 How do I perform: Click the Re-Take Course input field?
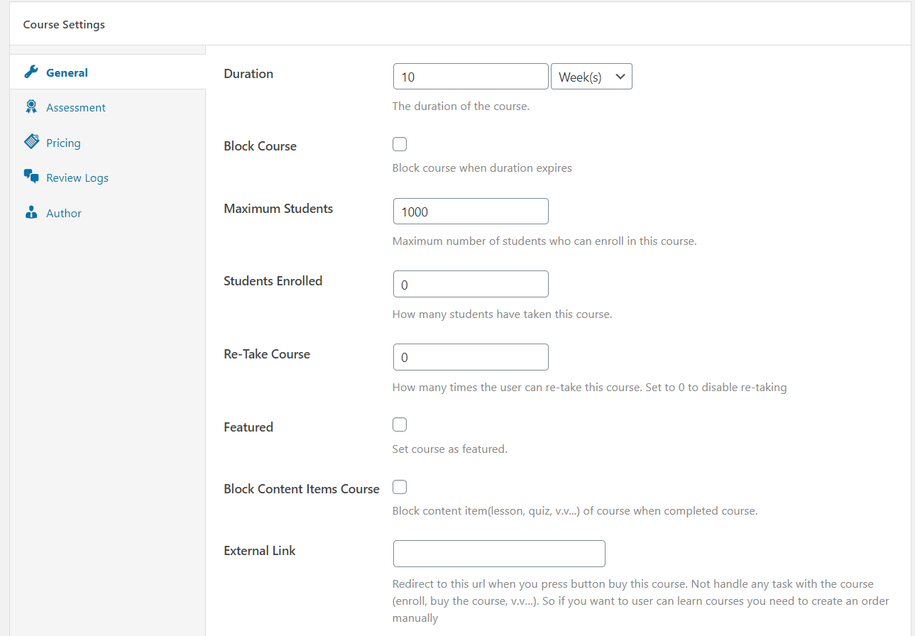pyautogui.click(x=471, y=357)
